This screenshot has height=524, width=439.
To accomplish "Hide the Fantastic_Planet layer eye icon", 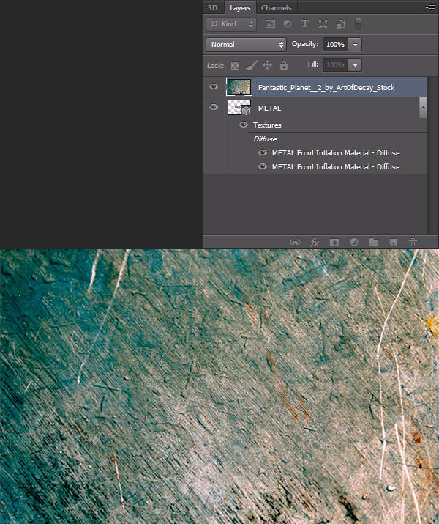I will [x=214, y=87].
